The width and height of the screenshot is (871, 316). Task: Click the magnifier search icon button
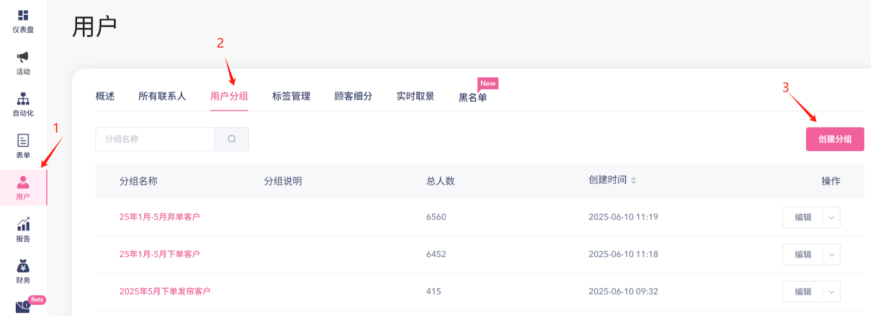click(x=231, y=139)
